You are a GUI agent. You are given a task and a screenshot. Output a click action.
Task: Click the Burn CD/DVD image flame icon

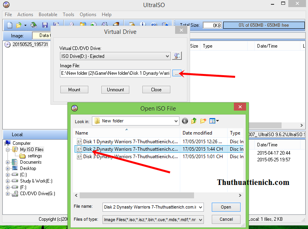[x=116, y=24]
